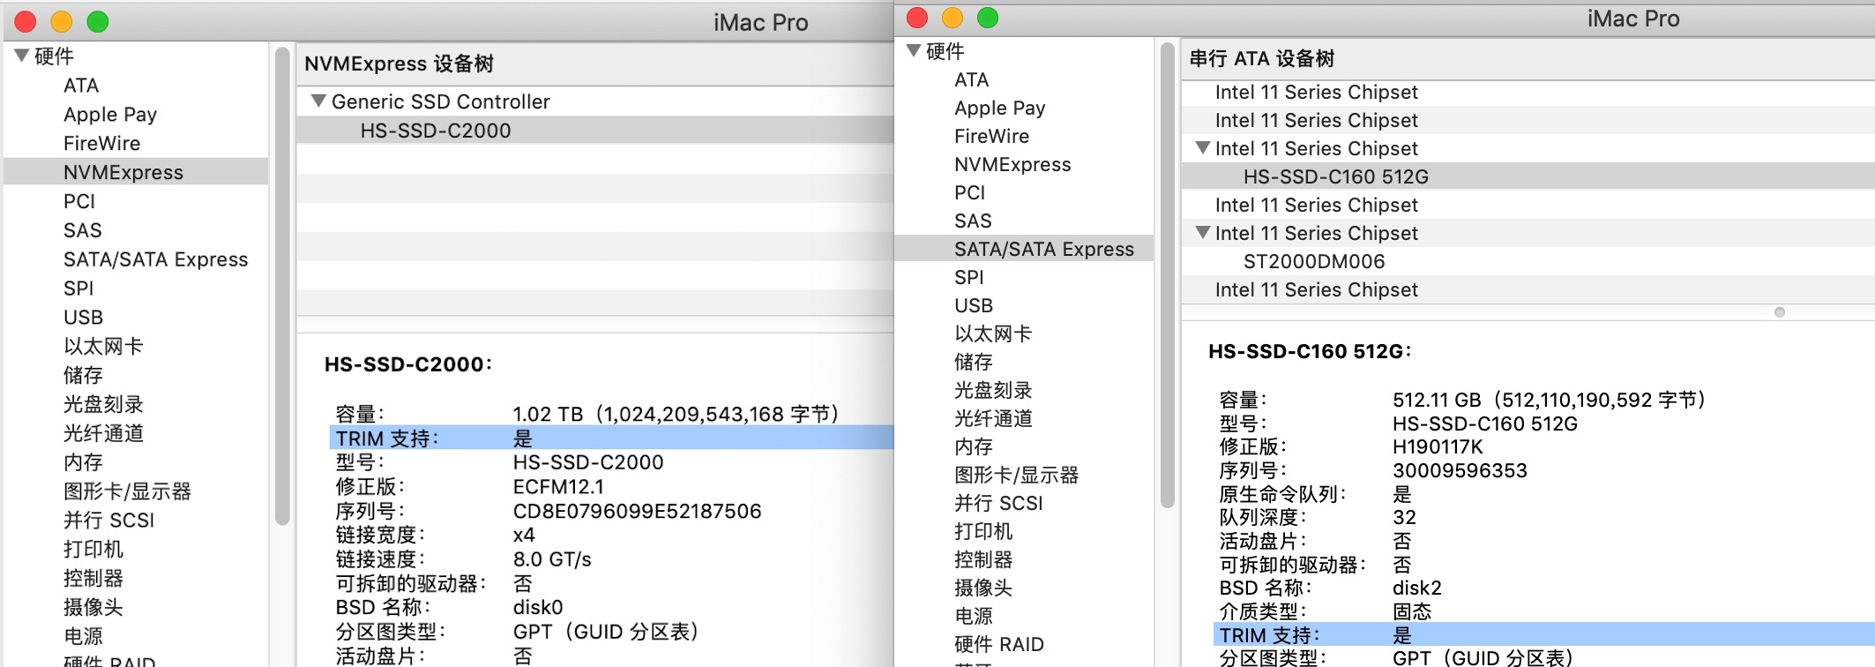Collapse Intel 11 Series Chipset above ST2000DM006
Screen dimensions: 1875x667
pyautogui.click(x=1202, y=232)
